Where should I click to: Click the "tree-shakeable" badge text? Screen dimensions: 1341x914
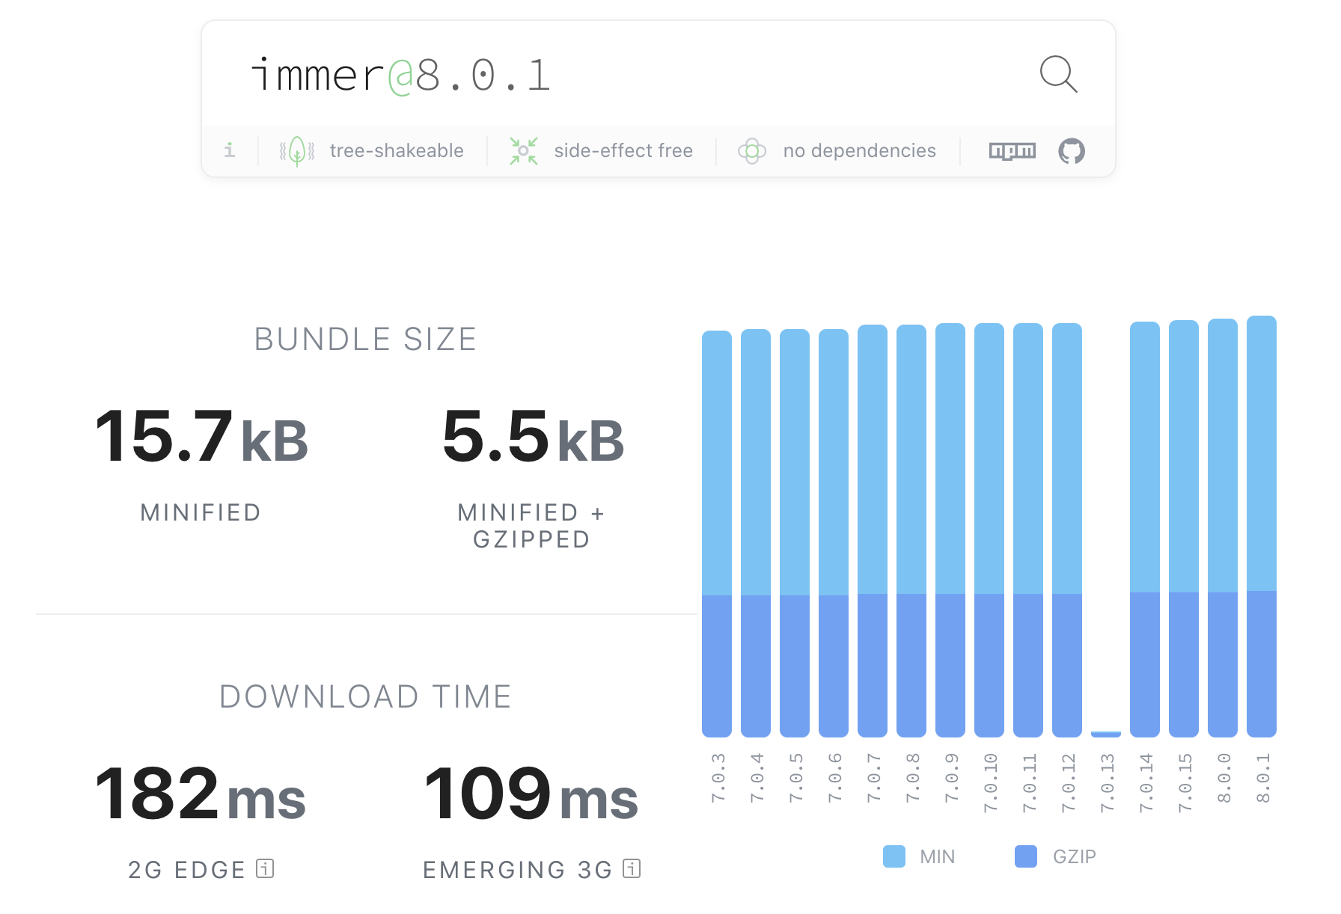point(396,150)
